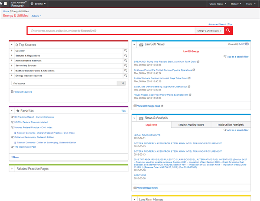Open Exxon Superfund Cleanup Suit headline
The image size is (260, 201).
[160, 87]
